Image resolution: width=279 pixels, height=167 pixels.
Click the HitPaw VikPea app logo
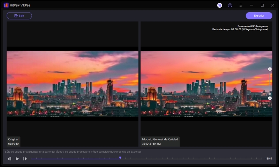6,5
